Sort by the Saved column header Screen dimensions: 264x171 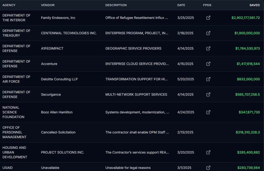click(x=254, y=5)
